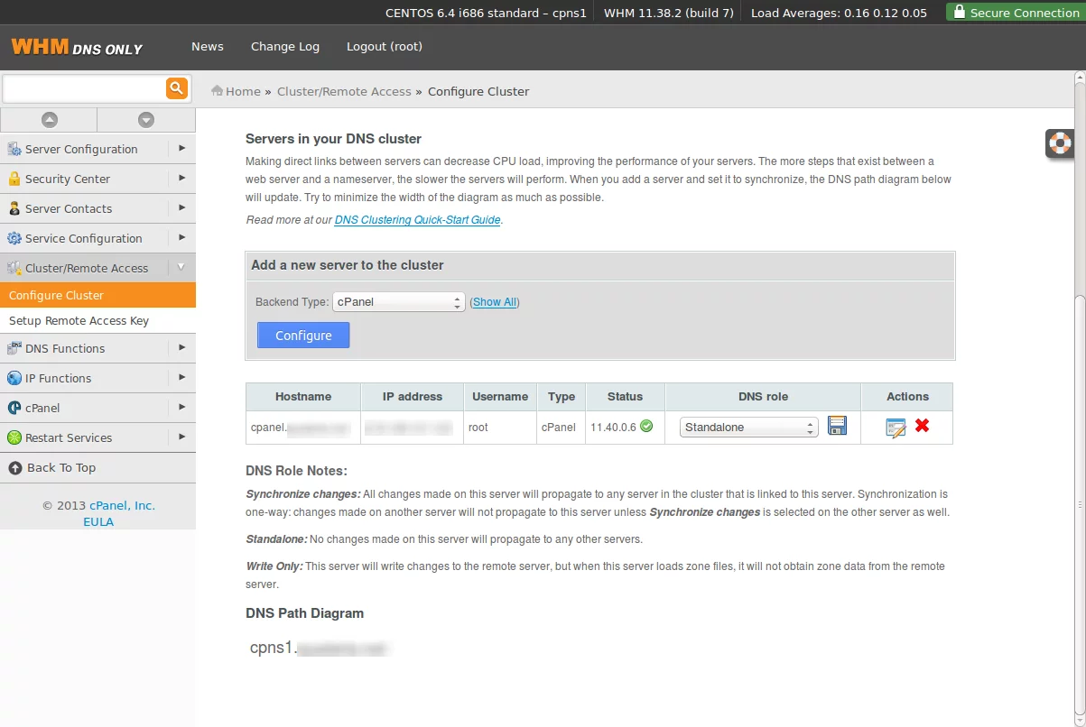The height and width of the screenshot is (727, 1086).
Task: Click the Show All link
Action: (x=495, y=302)
